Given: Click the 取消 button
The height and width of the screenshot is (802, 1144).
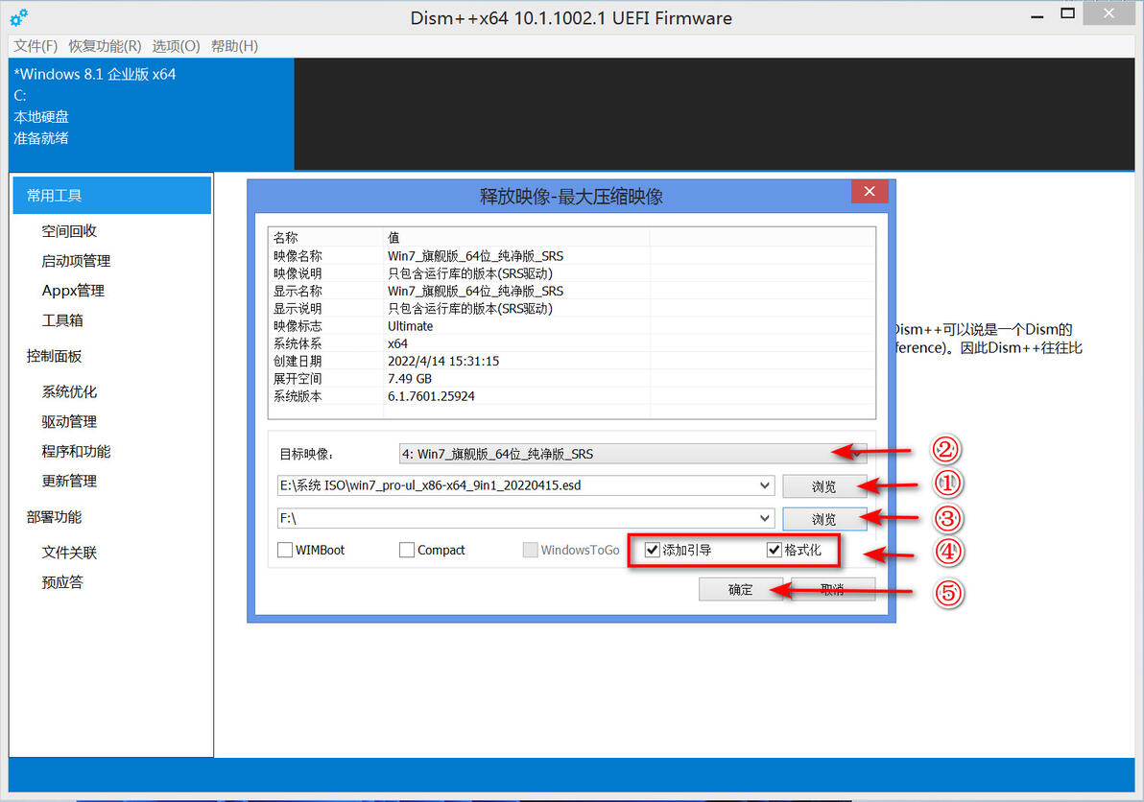Looking at the screenshot, I should click(x=832, y=589).
